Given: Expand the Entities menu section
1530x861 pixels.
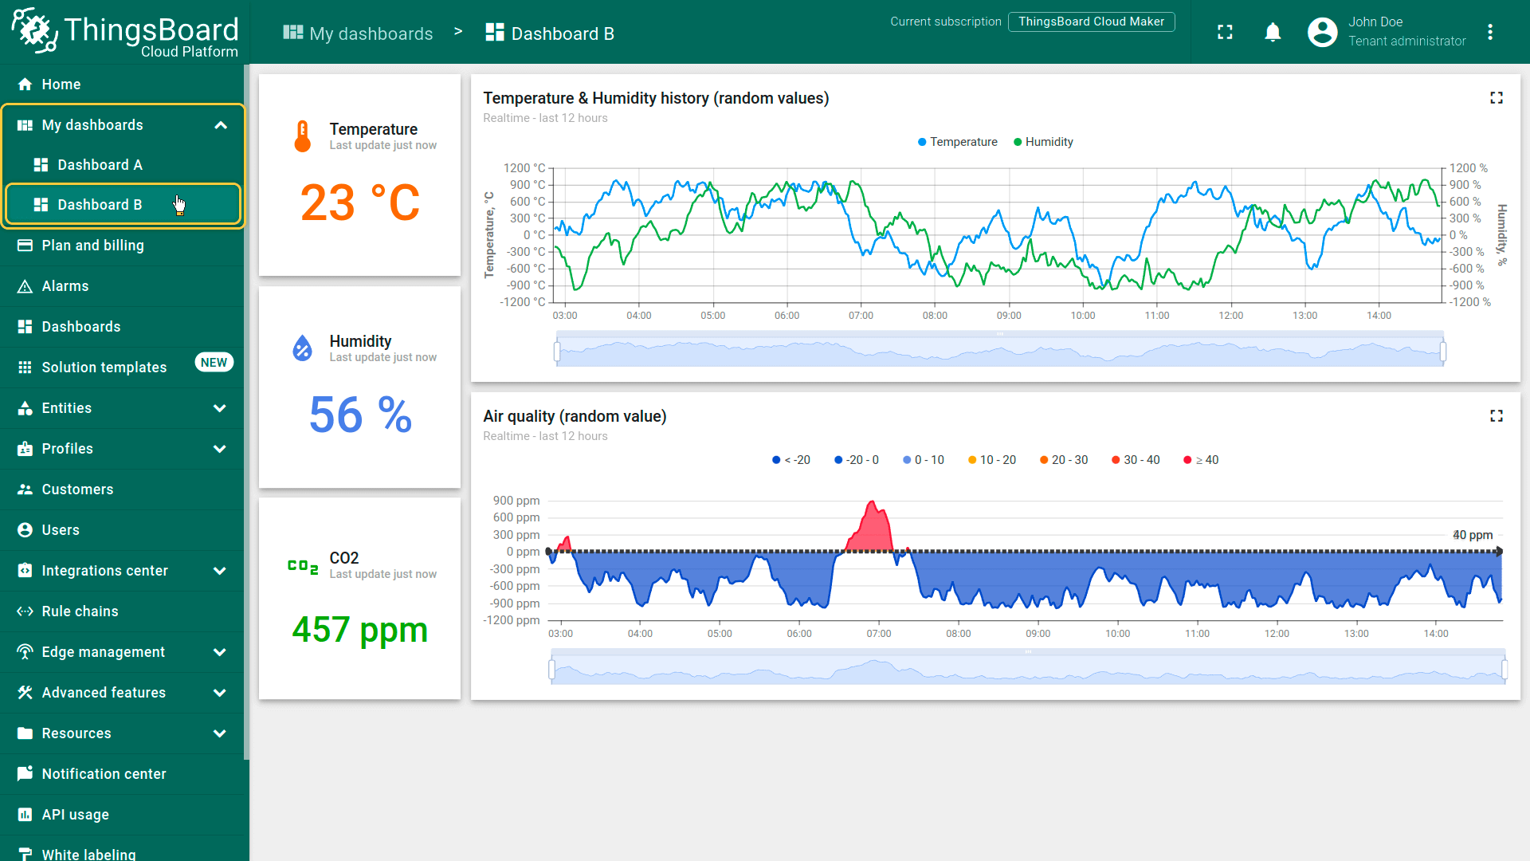Looking at the screenshot, I should (x=219, y=408).
